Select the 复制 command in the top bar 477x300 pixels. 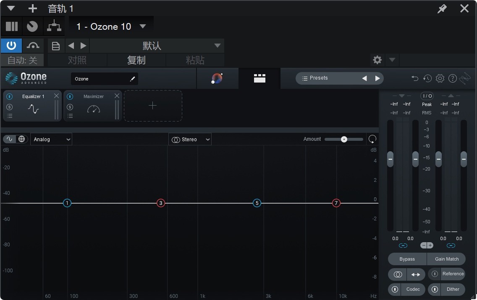point(136,60)
